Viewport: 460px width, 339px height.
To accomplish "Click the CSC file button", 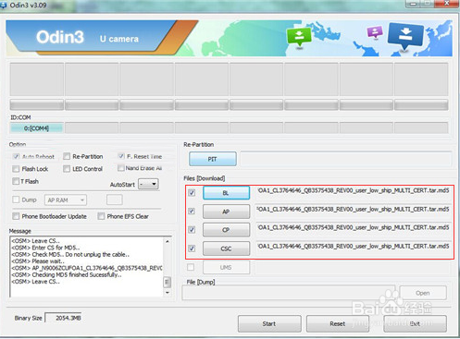I will coord(226,248).
